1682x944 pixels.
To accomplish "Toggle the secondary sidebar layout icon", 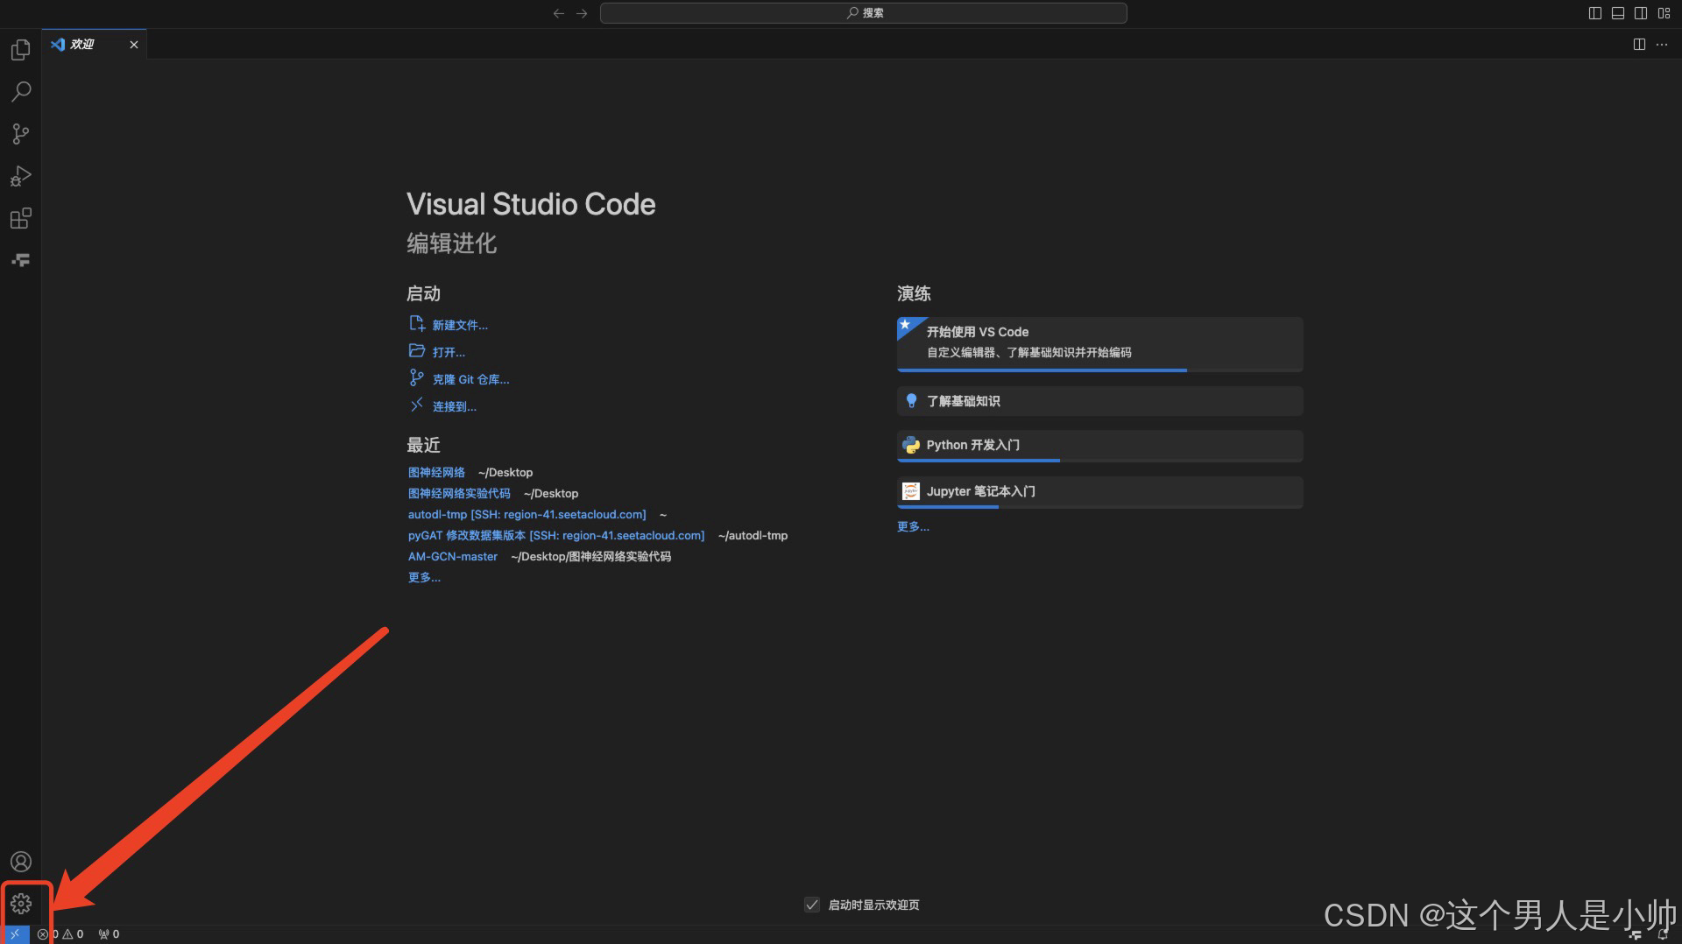I will click(x=1641, y=13).
